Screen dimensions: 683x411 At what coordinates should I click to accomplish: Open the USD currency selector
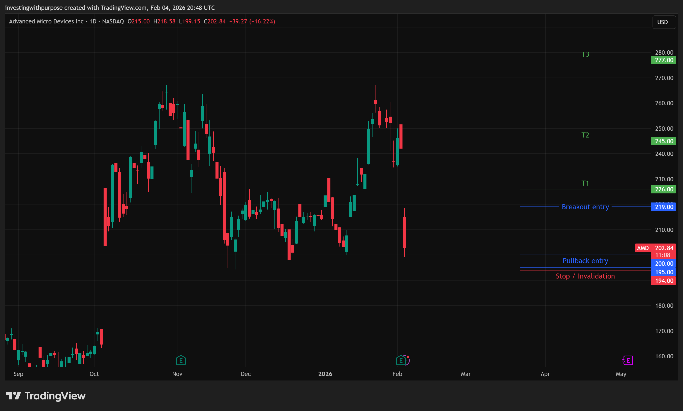click(x=664, y=22)
